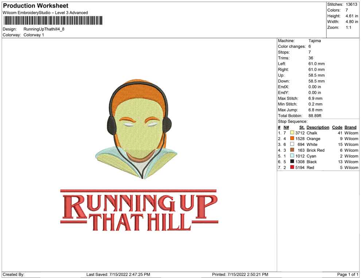Click the Width value 4.80 in
Image resolution: width=361 pixels, height=278 pixels.
click(x=352, y=22)
